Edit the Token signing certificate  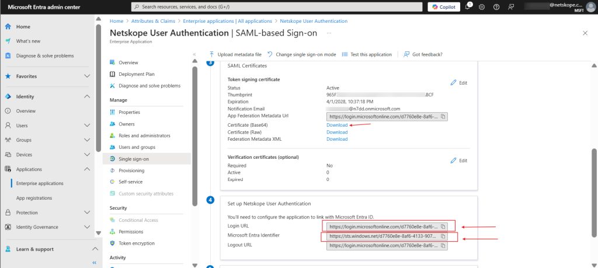pos(459,83)
